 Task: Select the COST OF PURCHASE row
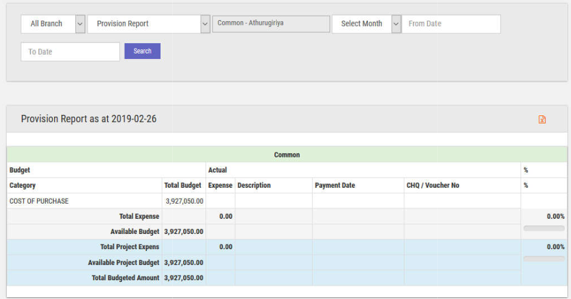click(40, 201)
